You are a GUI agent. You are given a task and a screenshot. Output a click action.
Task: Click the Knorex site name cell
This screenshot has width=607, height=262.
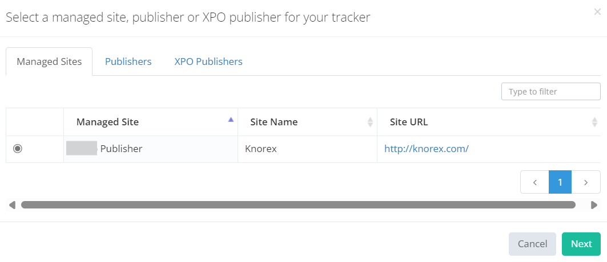[260, 149]
